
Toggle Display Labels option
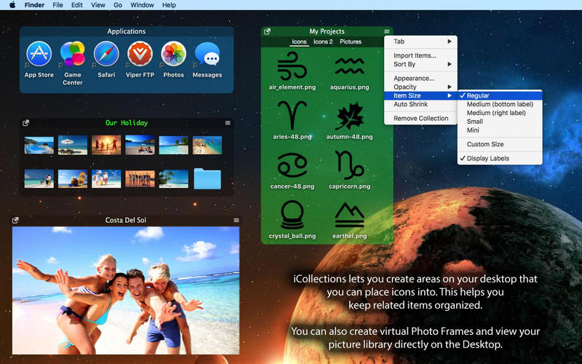pos(500,158)
